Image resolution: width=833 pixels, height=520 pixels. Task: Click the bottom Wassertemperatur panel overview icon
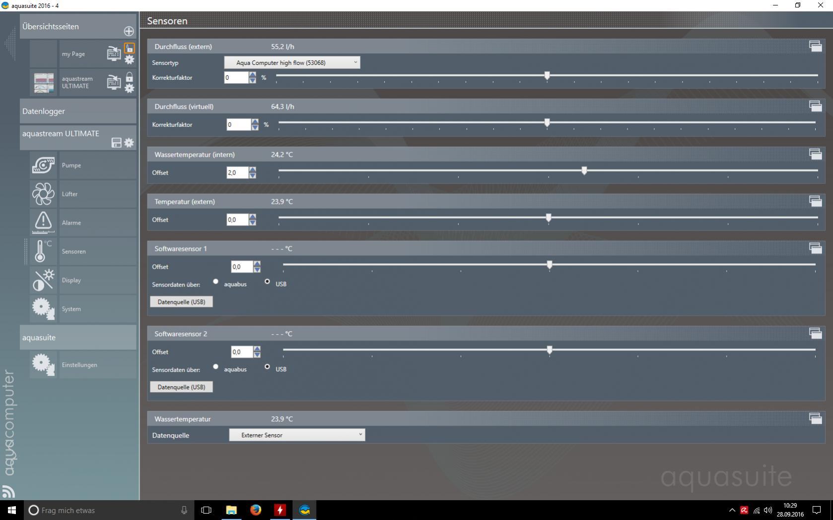tap(816, 418)
